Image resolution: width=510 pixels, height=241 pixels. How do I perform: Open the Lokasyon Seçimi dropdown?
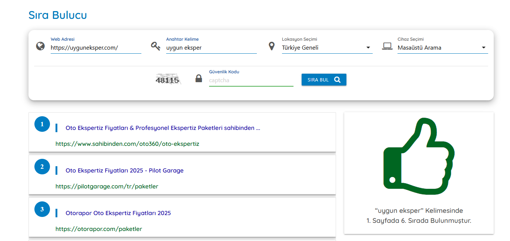tap(327, 48)
